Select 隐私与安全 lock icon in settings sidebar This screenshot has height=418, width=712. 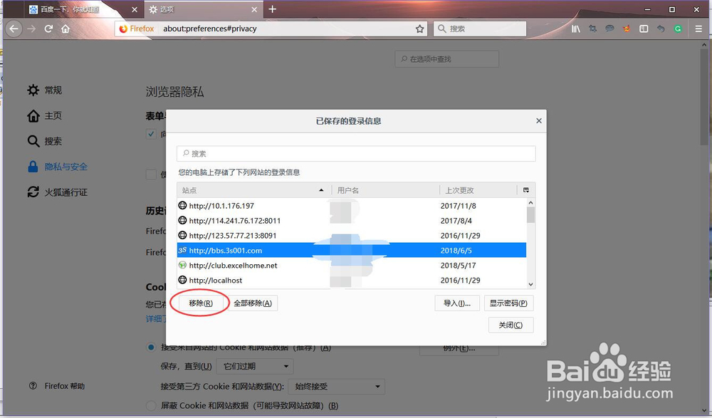coord(32,167)
